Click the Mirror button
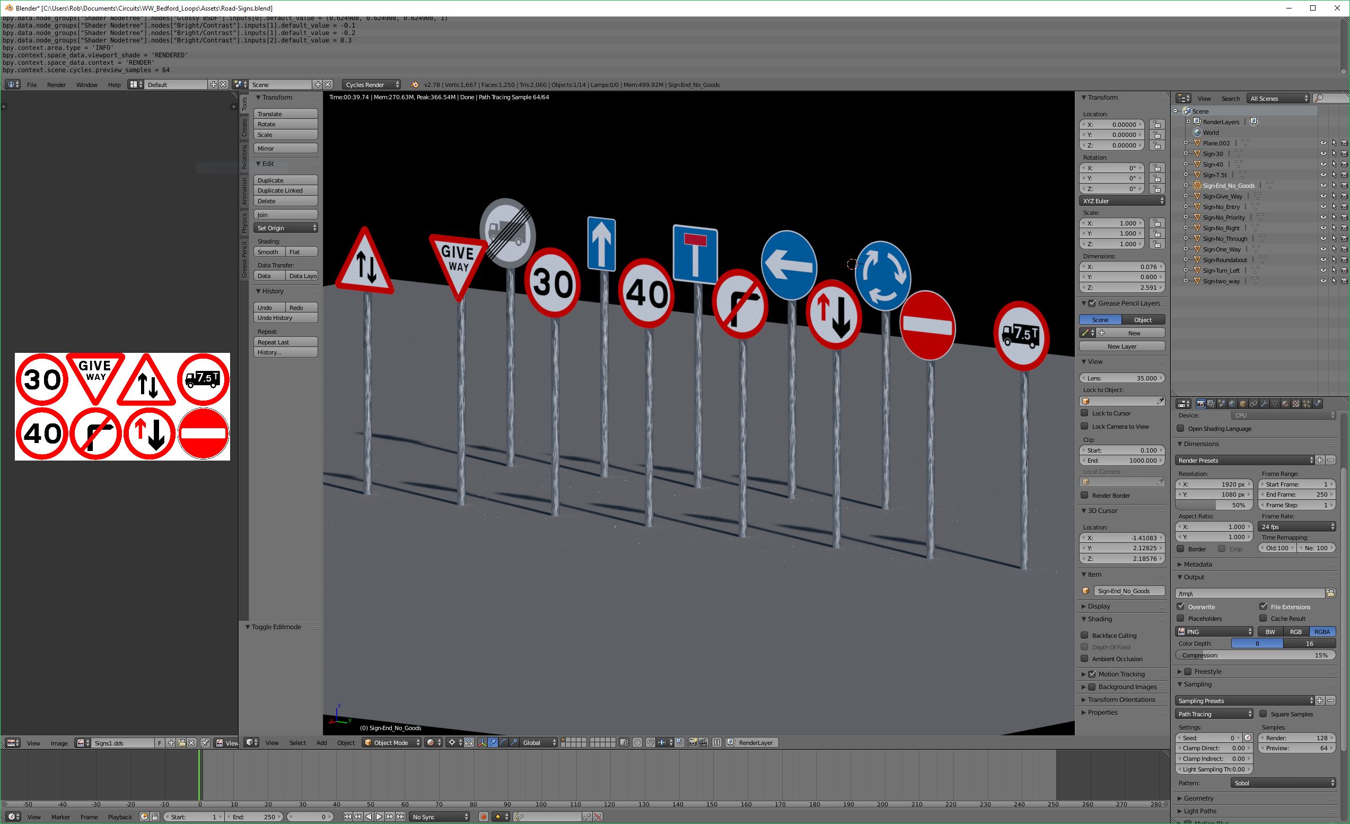This screenshot has height=824, width=1350. pos(285,148)
